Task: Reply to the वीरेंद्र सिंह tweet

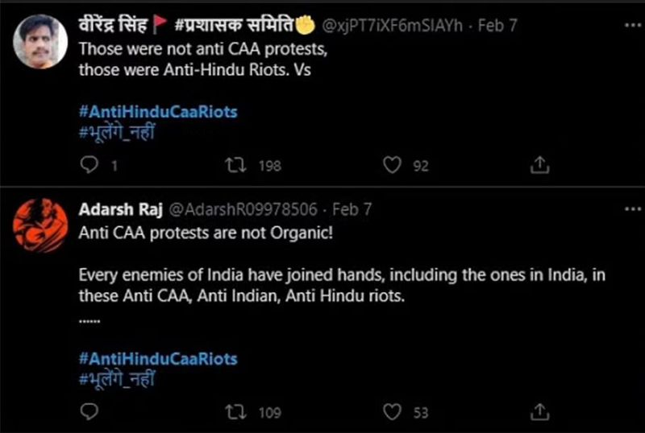Action: pos(90,165)
